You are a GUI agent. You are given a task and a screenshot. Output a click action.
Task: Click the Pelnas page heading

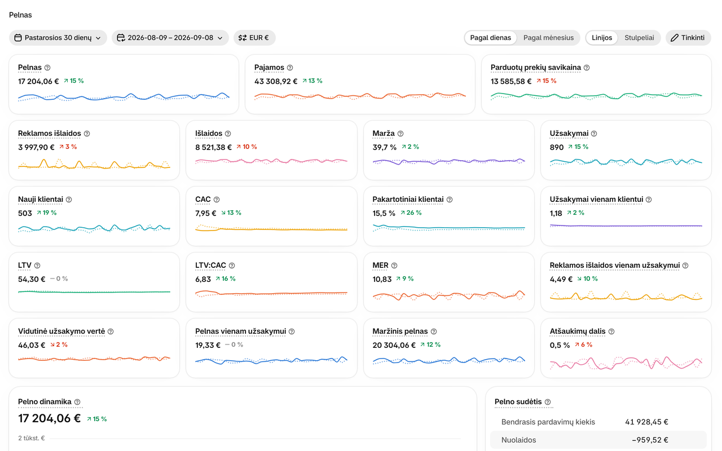click(20, 15)
